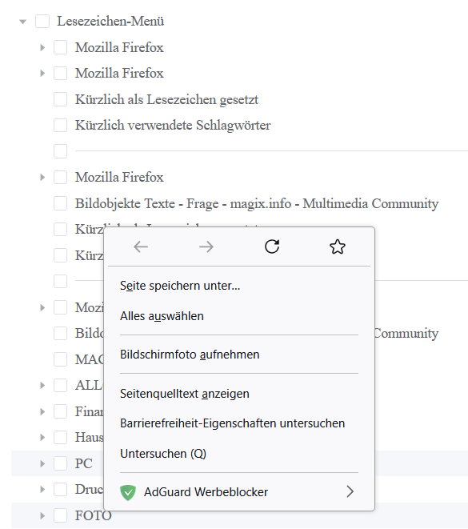
Task: Expand the PC folder arrow
Action: 42,464
